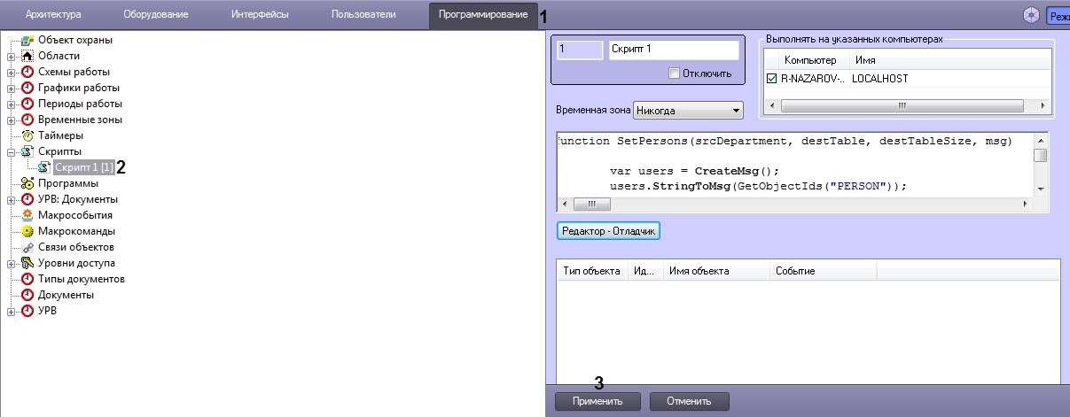Click the Объект охраны icon
1070x417 pixels.
[x=27, y=40]
